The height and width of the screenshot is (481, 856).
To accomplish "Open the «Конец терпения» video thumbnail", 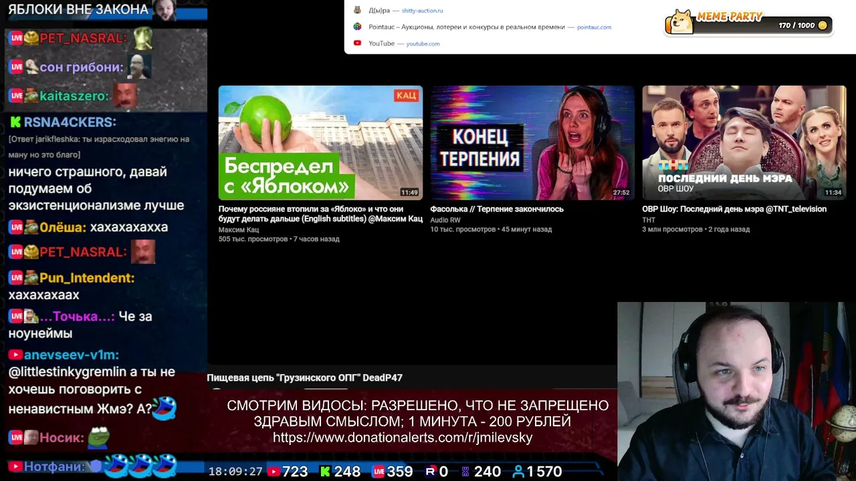I will pos(532,143).
